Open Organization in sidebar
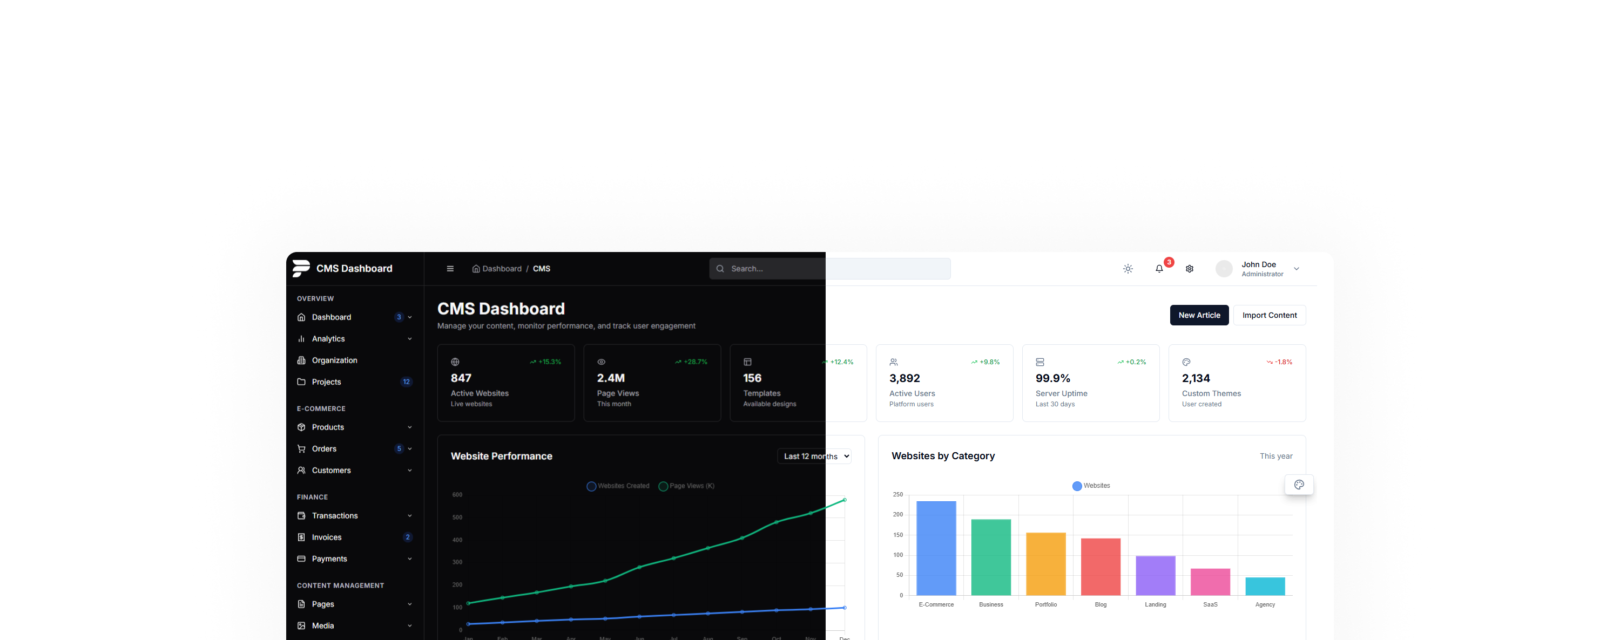The width and height of the screenshot is (1620, 640). [x=334, y=360]
